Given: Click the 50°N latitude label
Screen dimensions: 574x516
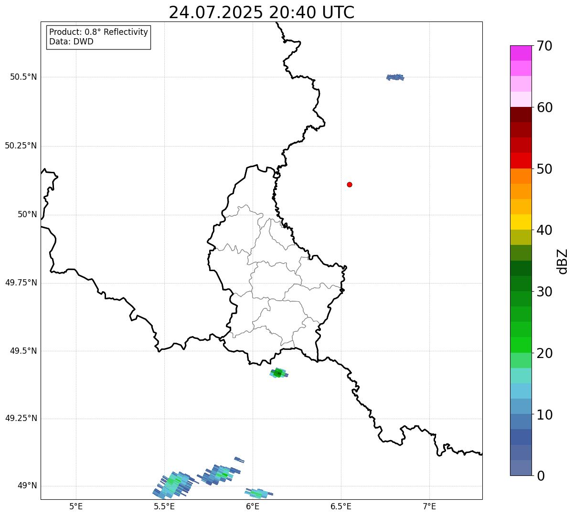Looking at the screenshot, I should pyautogui.click(x=27, y=214).
